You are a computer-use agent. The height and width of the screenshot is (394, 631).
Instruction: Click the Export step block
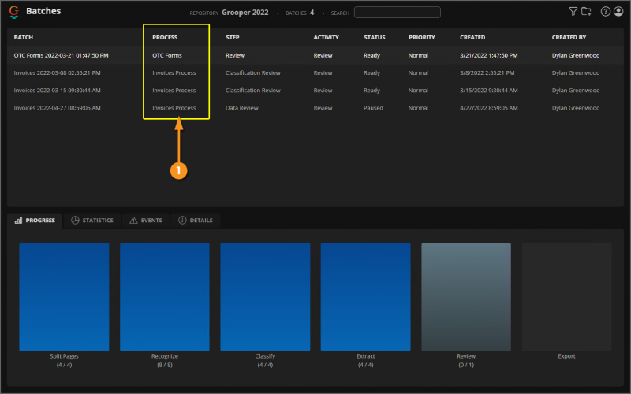pyautogui.click(x=566, y=296)
